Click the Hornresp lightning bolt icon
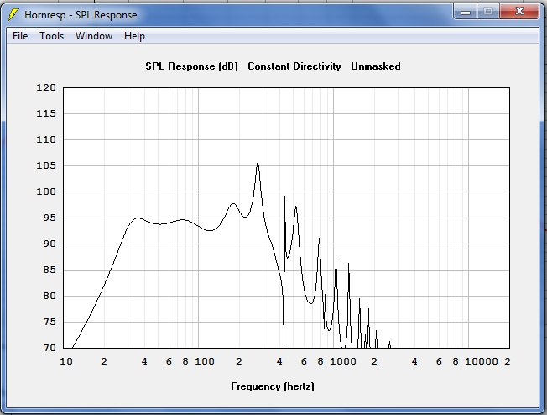 tap(13, 14)
